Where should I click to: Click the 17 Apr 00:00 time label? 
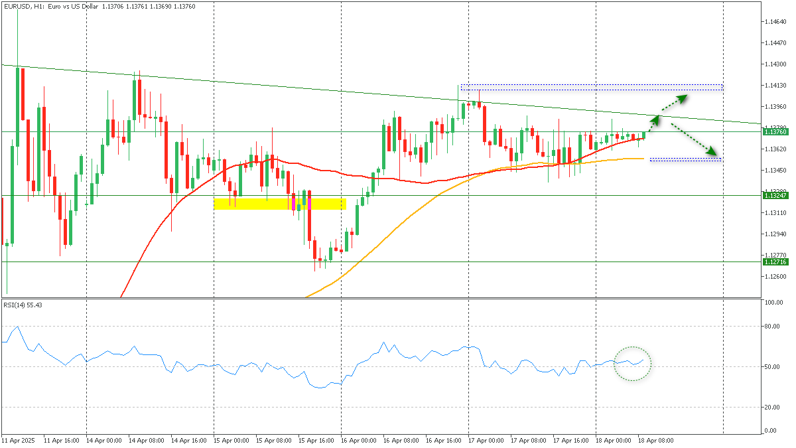click(488, 440)
